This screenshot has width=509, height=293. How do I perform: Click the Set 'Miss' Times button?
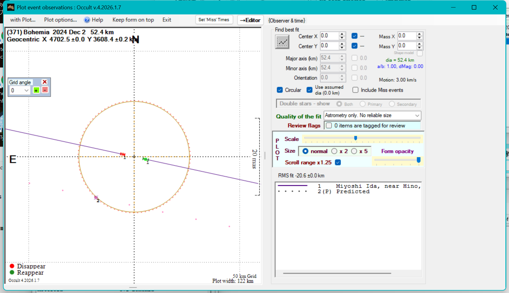214,20
